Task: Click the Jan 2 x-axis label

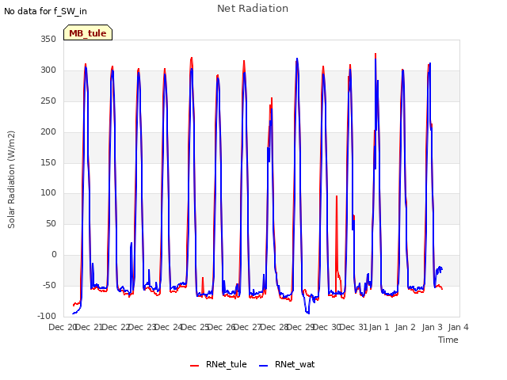Action: point(406,327)
